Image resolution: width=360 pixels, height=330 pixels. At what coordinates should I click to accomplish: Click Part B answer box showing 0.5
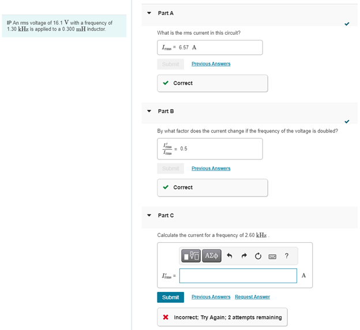tap(210, 149)
